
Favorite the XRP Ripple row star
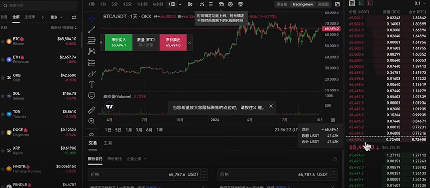[x=3, y=151]
